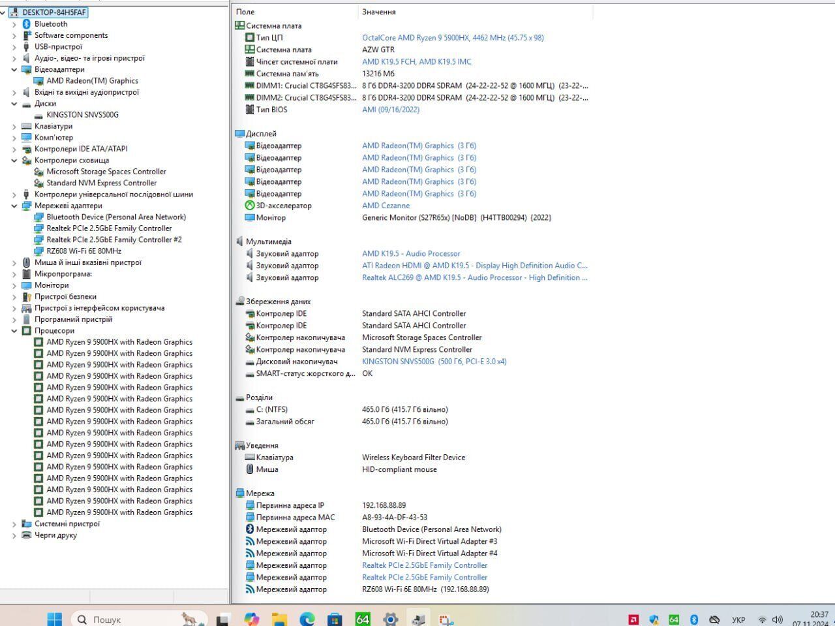Viewport: 835px width, 626px height.
Task: Open the Copilot taskbar icon
Action: click(251, 619)
